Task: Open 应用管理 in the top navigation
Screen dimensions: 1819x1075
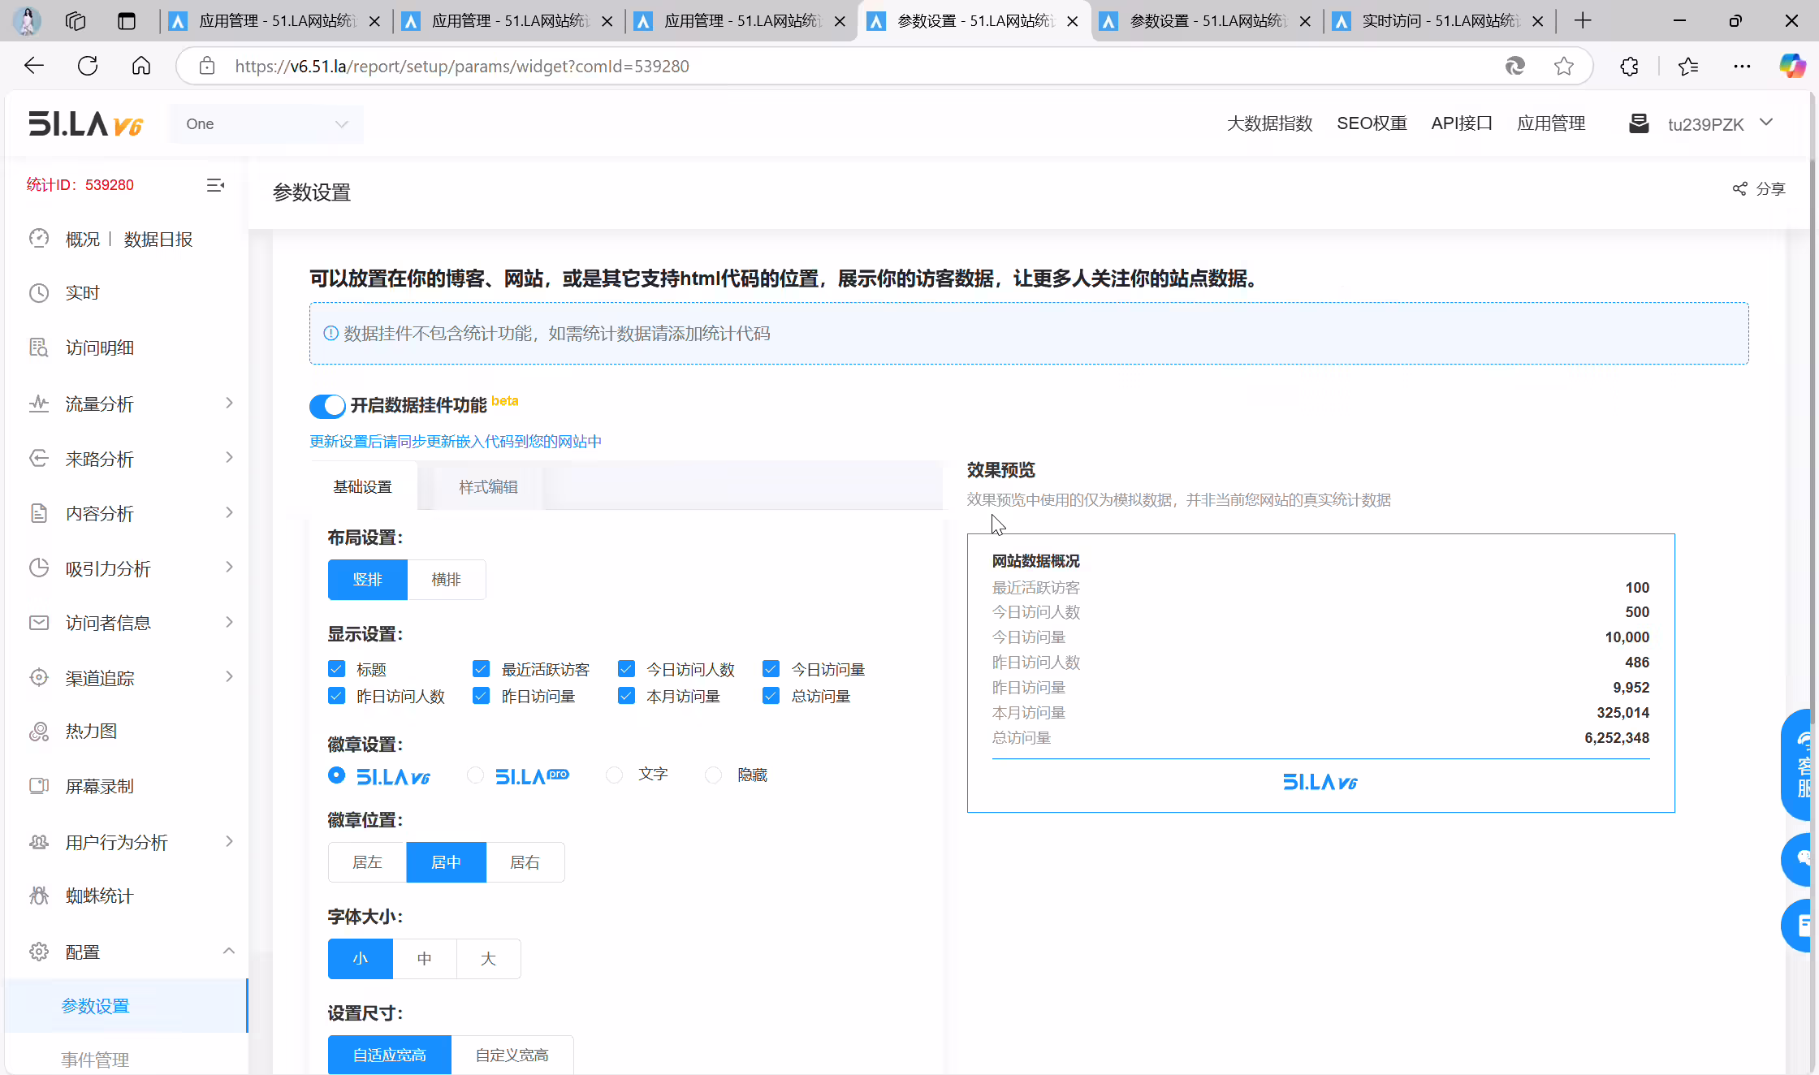Action: point(1551,123)
